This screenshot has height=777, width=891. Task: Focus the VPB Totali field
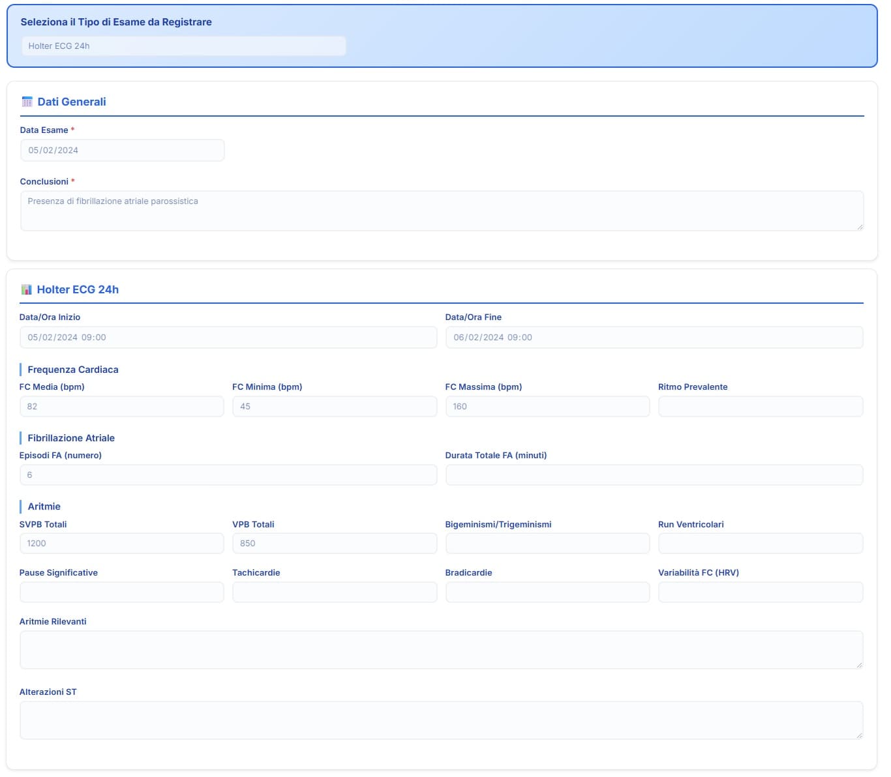click(x=334, y=544)
